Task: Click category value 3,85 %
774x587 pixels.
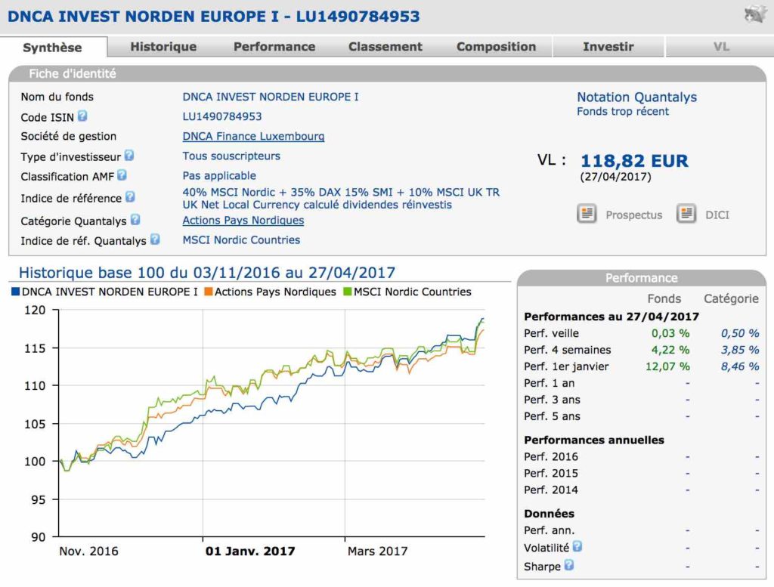Action: click(x=740, y=351)
